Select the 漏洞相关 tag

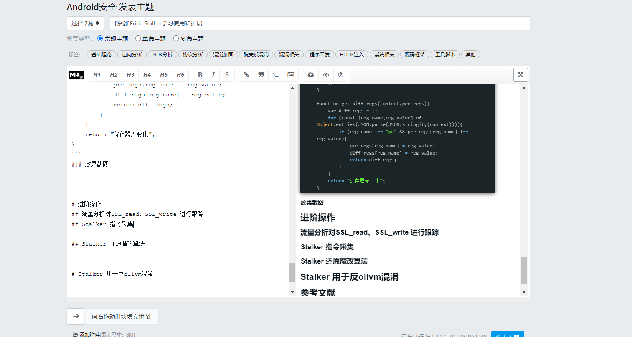pos(289,54)
